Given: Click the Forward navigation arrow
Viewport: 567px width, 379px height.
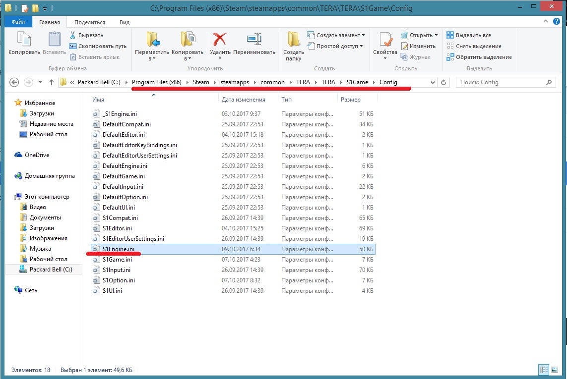Looking at the screenshot, I should [28, 82].
